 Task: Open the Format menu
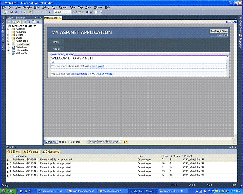(63, 7)
